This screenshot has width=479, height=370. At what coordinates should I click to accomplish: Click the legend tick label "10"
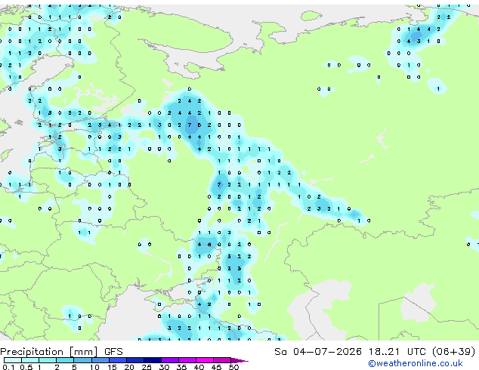tap(94, 367)
